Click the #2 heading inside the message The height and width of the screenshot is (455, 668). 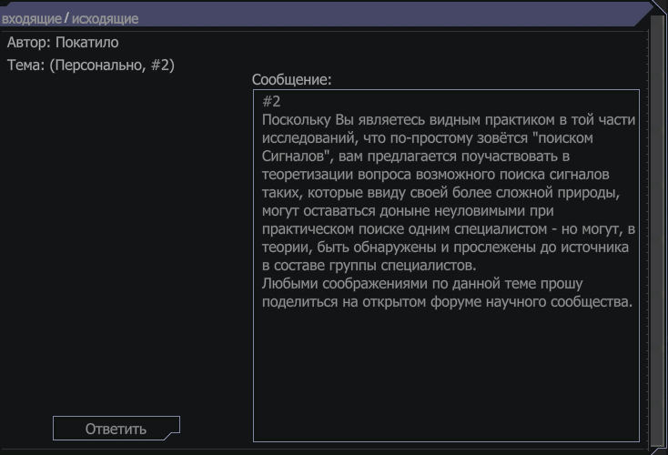pos(271,101)
